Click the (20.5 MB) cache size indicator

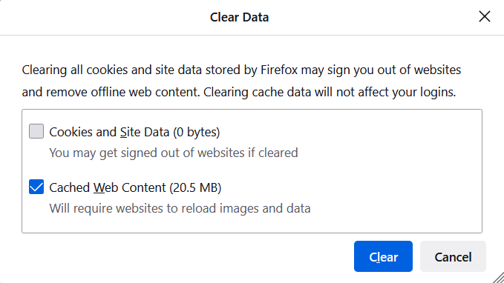(195, 187)
